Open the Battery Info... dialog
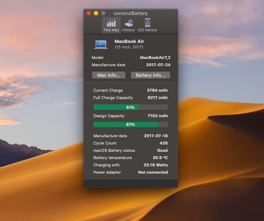 (x=150, y=75)
